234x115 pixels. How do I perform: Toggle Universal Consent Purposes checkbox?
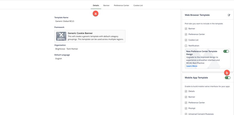click(186, 114)
